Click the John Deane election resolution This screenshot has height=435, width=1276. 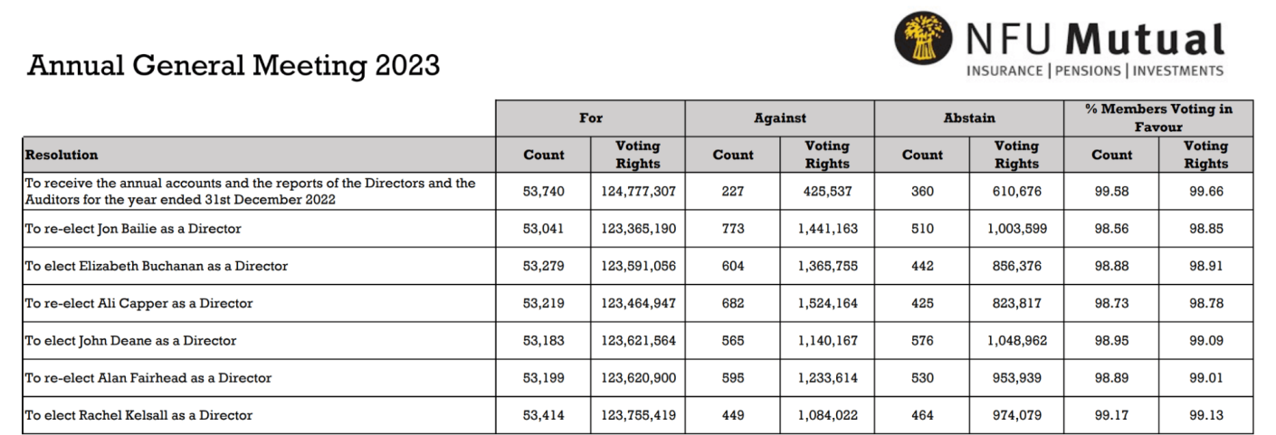coord(130,341)
